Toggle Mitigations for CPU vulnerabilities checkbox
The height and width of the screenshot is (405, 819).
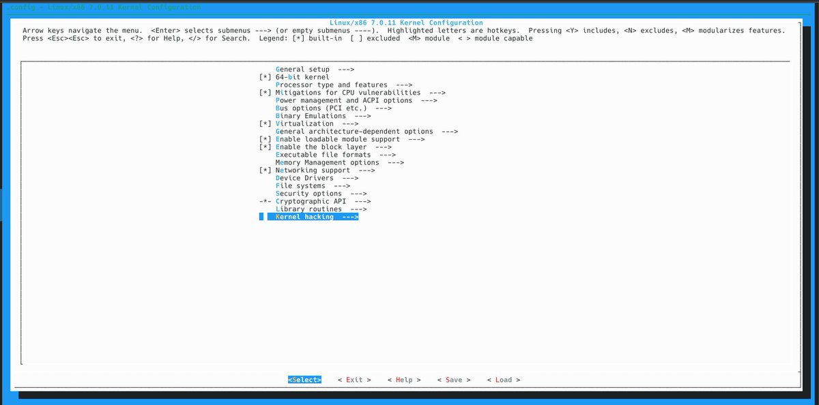[x=265, y=93]
